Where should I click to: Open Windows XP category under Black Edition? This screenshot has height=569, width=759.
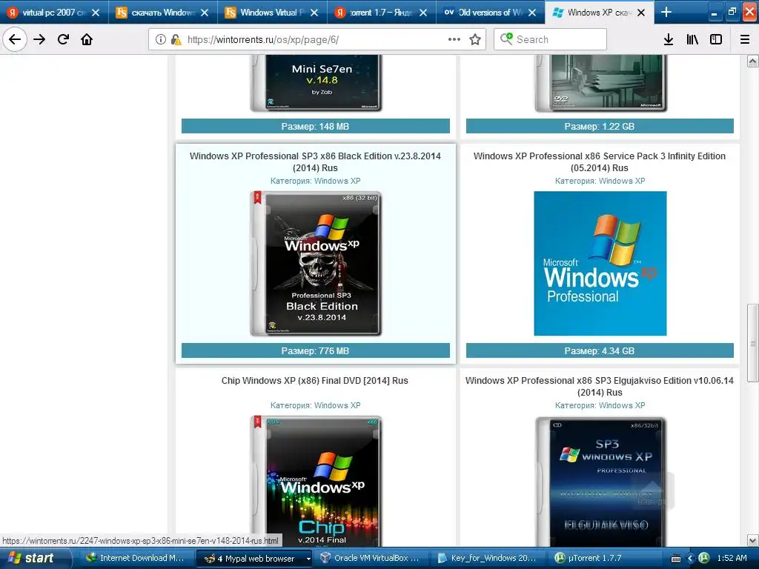click(337, 181)
